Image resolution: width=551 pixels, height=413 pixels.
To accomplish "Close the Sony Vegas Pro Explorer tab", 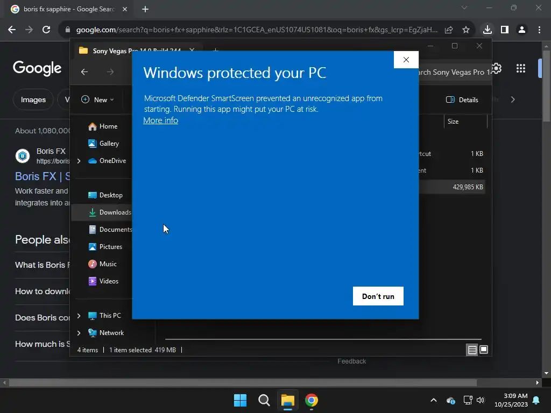I will 192,51.
